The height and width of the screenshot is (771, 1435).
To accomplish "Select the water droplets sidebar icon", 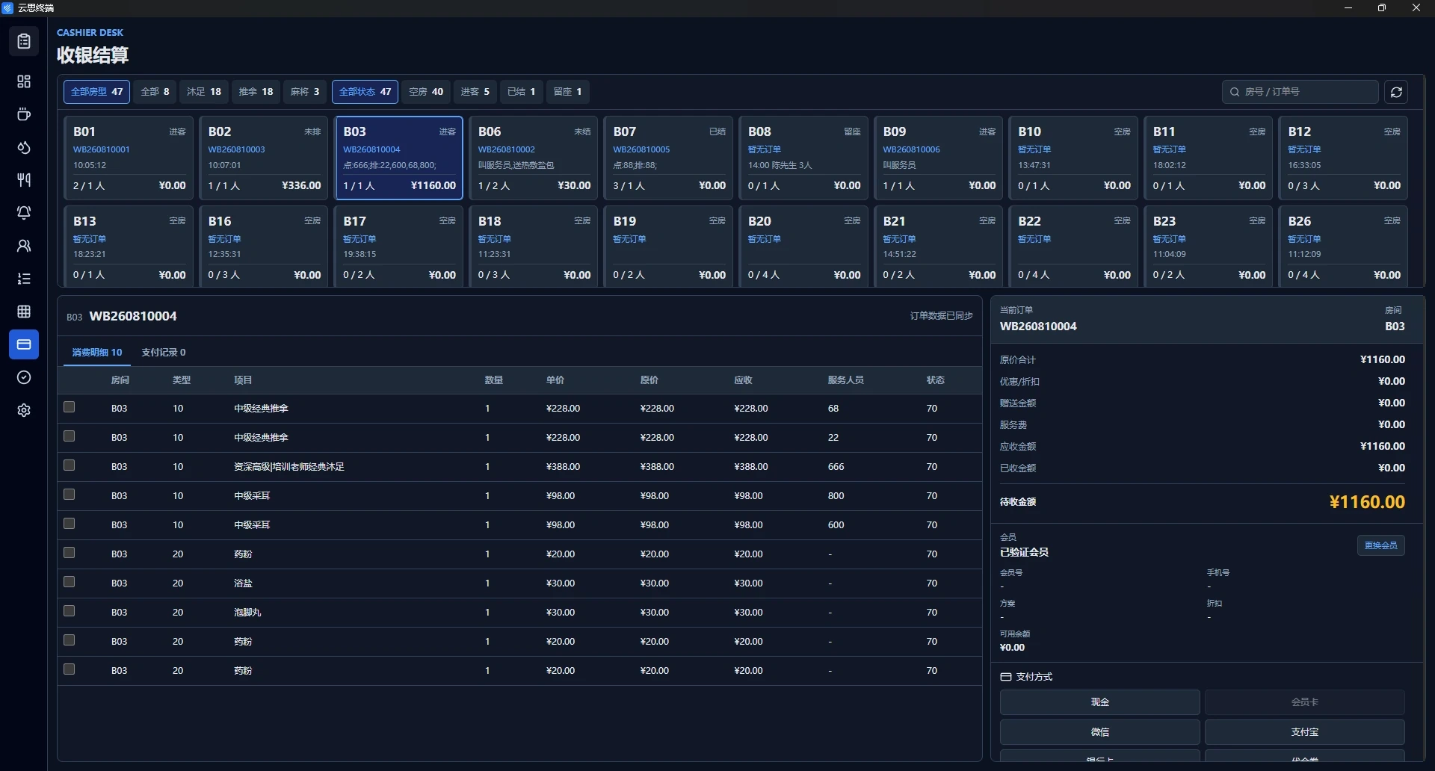I will tap(24, 147).
